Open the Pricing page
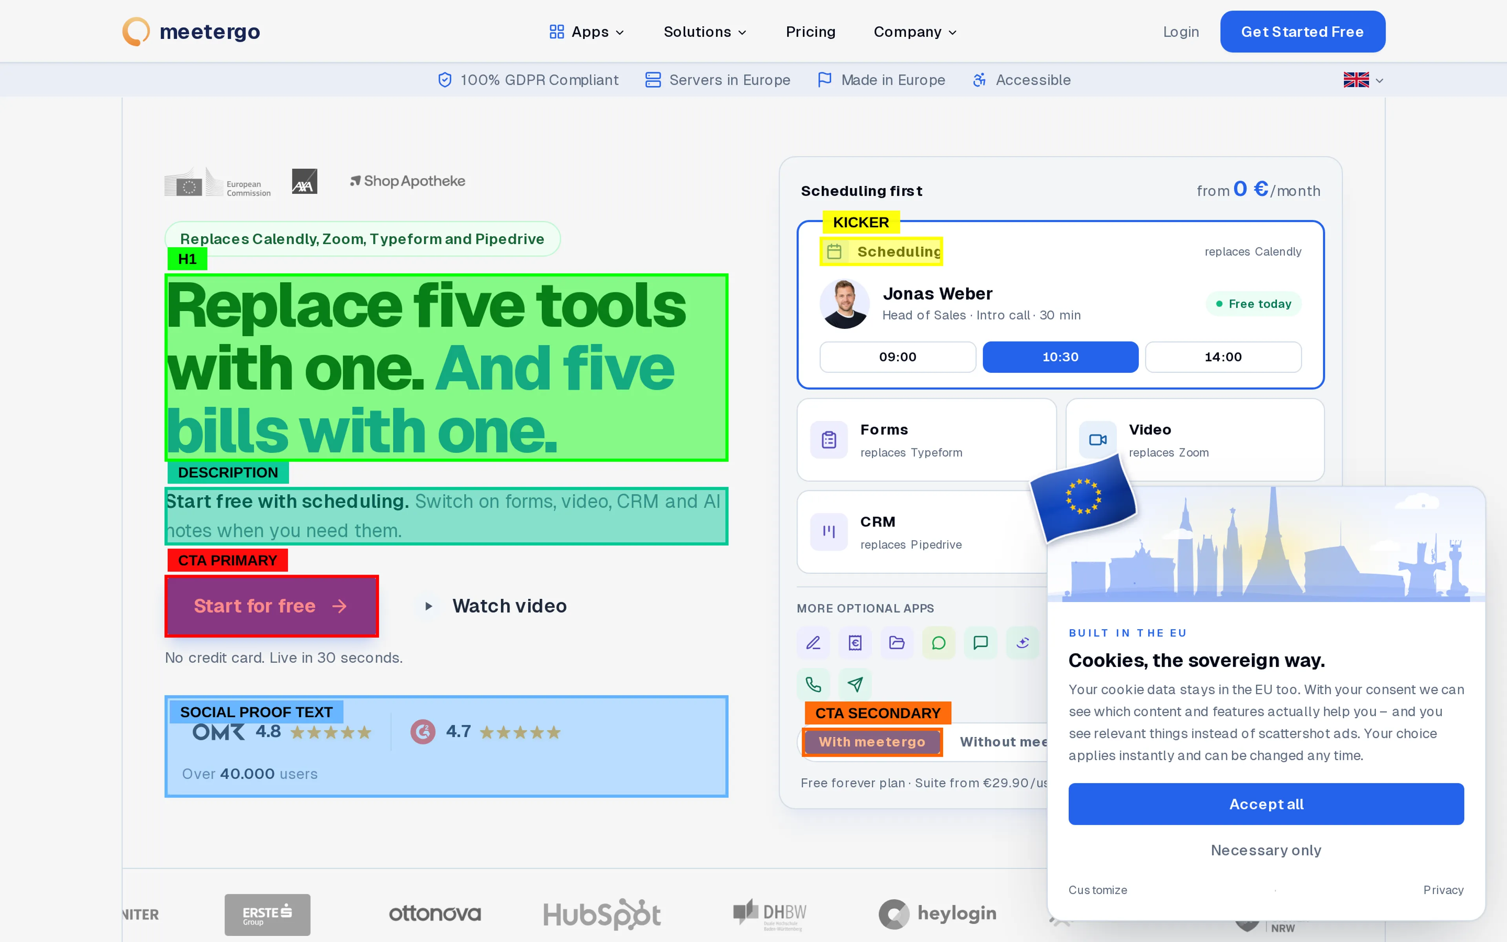 (x=810, y=32)
